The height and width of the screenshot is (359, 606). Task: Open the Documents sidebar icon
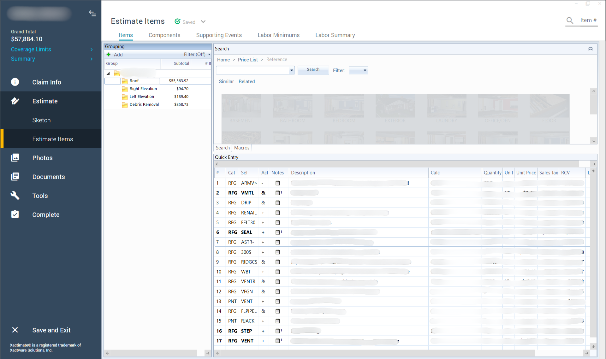click(x=15, y=177)
